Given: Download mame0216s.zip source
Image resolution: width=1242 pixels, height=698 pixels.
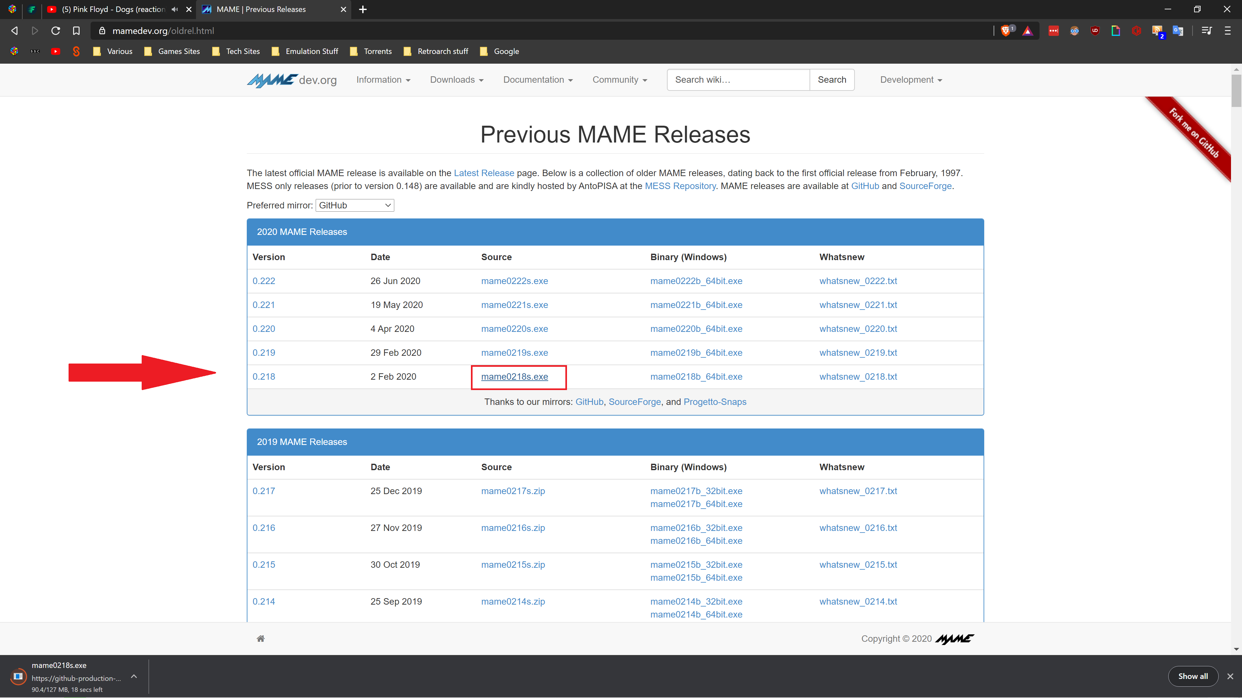Looking at the screenshot, I should click(x=513, y=528).
